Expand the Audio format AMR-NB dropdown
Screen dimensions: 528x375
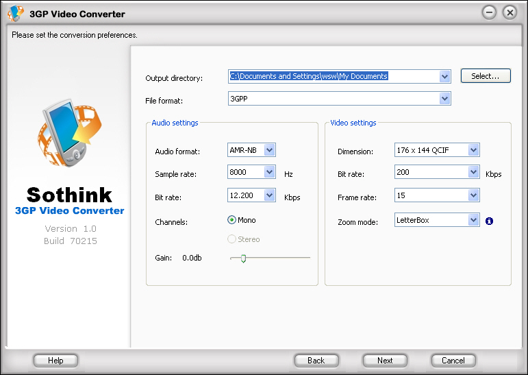(x=269, y=149)
